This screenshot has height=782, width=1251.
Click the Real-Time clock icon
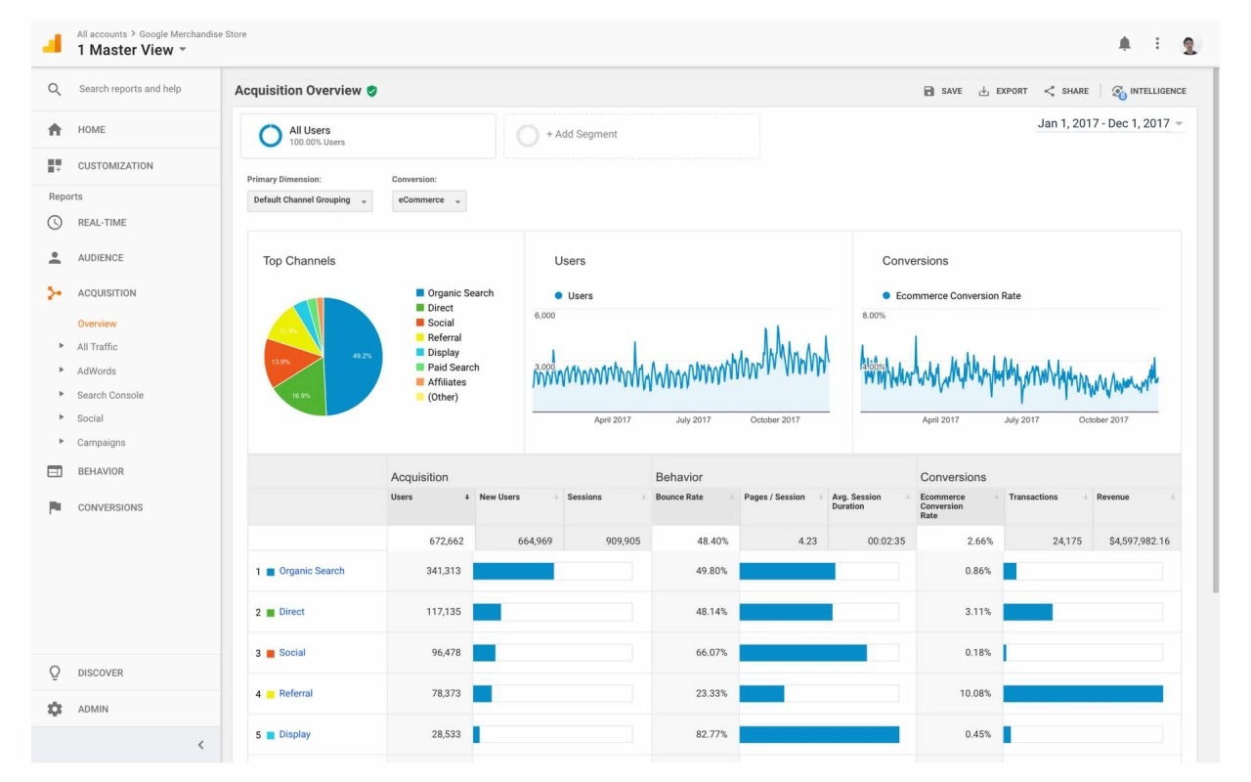55,223
